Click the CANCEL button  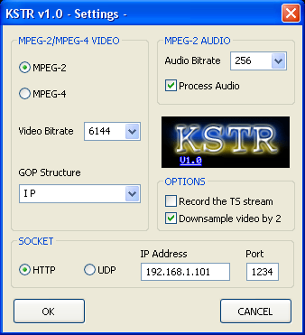pos(256,311)
